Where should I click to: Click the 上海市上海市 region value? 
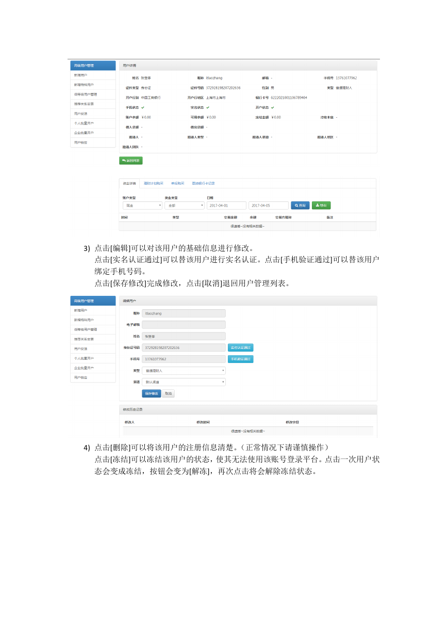[215, 98]
